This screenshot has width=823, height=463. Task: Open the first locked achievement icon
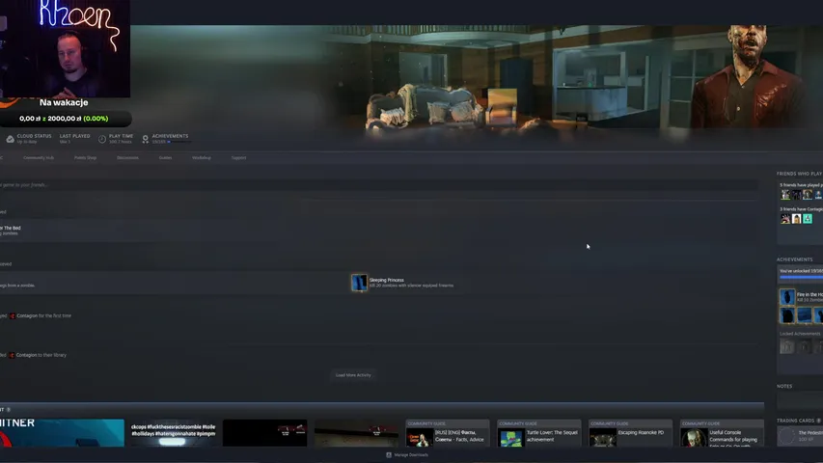(786, 346)
